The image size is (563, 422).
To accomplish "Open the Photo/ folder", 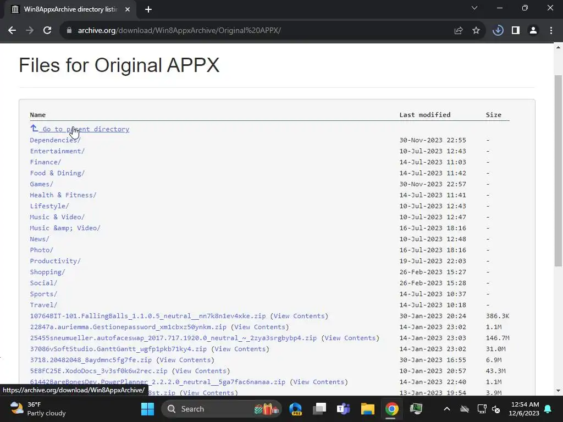I will 41,250.
